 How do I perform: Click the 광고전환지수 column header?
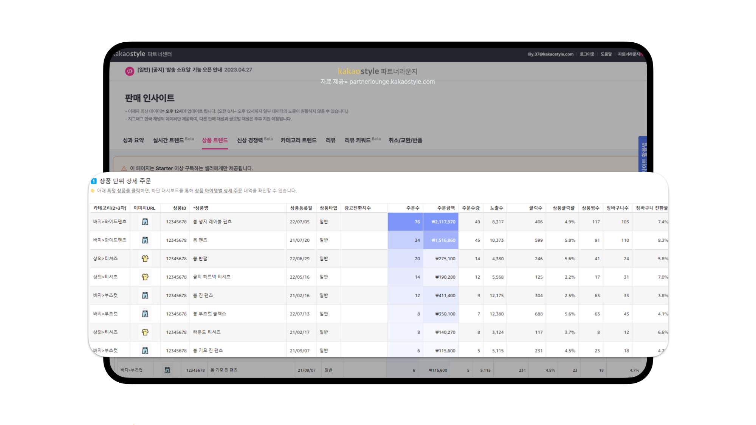358,208
